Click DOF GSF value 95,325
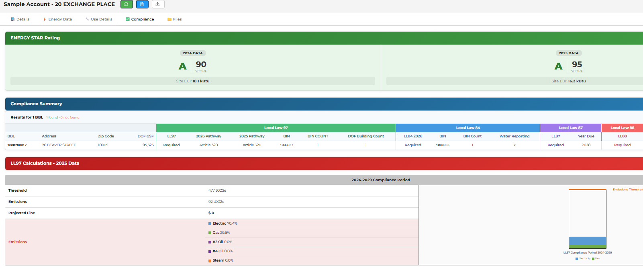The width and height of the screenshot is (643, 268). pos(148,145)
